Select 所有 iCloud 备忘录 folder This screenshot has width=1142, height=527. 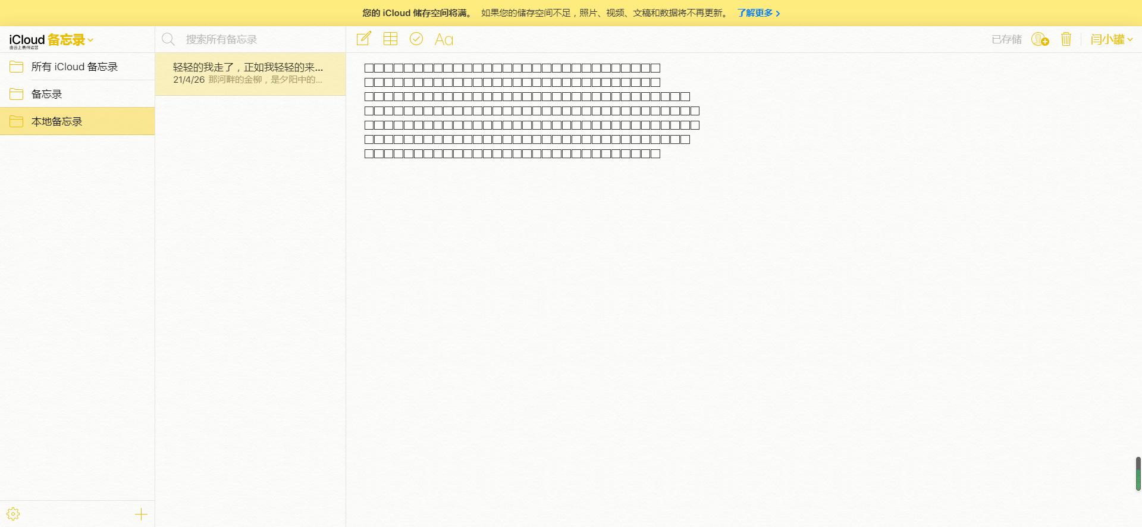[77, 67]
